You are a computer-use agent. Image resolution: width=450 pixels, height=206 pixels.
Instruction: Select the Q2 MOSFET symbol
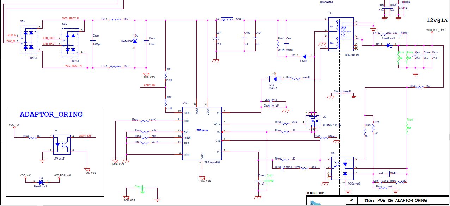(312, 121)
